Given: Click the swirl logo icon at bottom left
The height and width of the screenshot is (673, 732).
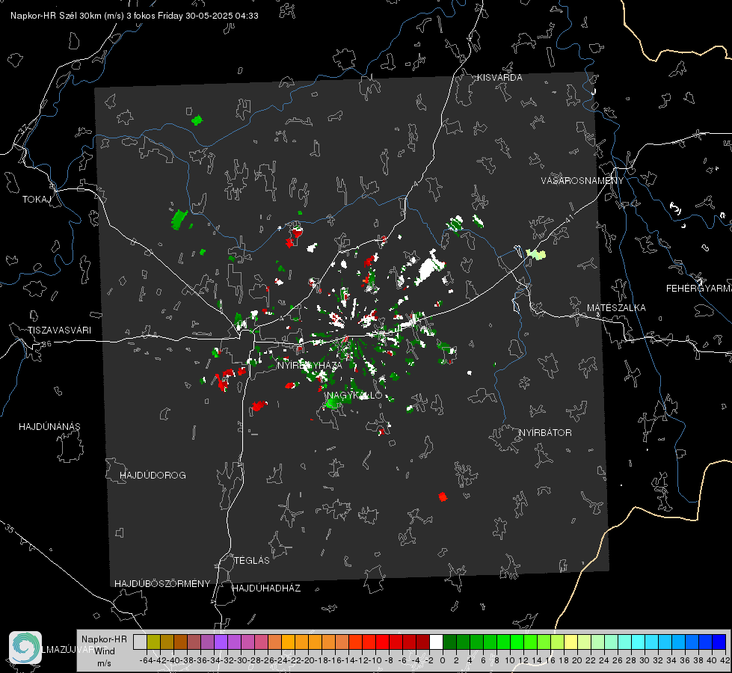Looking at the screenshot, I should tap(25, 648).
